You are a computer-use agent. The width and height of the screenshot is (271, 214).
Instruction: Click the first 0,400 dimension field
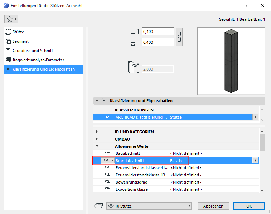coord(158,32)
